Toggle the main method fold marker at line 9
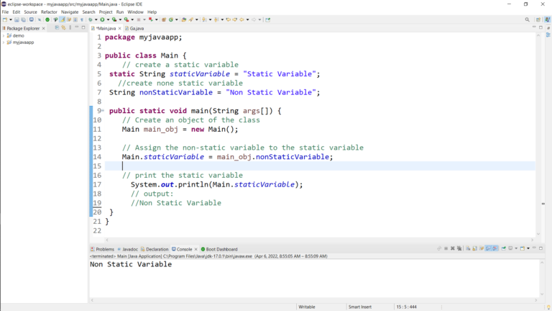Image resolution: width=552 pixels, height=311 pixels. click(102, 111)
